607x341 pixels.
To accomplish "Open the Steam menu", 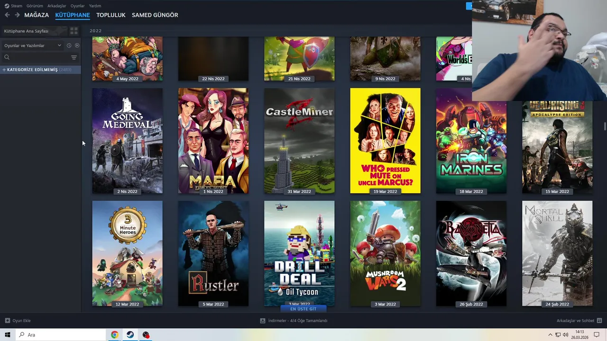I will [13, 6].
